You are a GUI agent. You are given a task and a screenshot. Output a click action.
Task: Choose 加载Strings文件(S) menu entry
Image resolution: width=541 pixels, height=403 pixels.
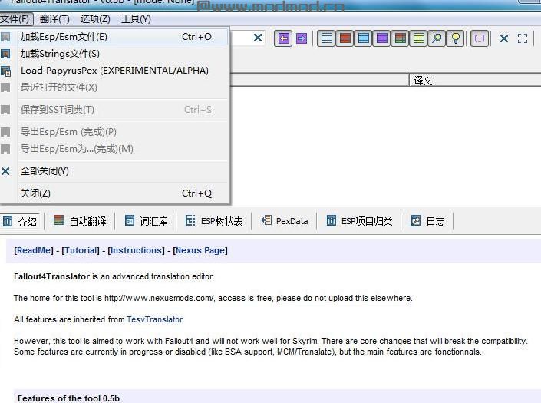[x=114, y=54]
